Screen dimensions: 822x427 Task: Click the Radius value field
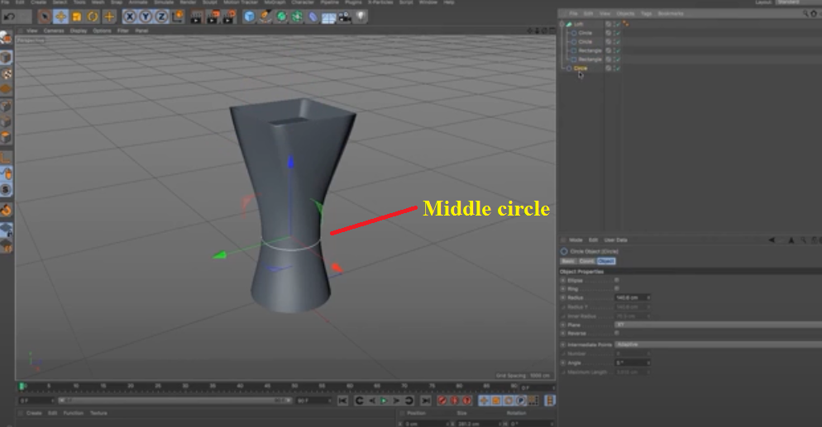[x=631, y=297]
